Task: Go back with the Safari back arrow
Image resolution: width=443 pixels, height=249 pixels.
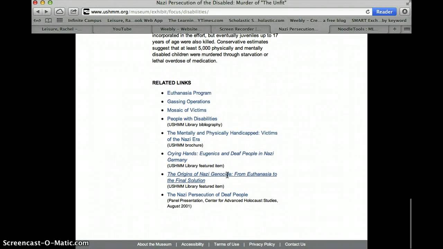Action: [x=38, y=11]
